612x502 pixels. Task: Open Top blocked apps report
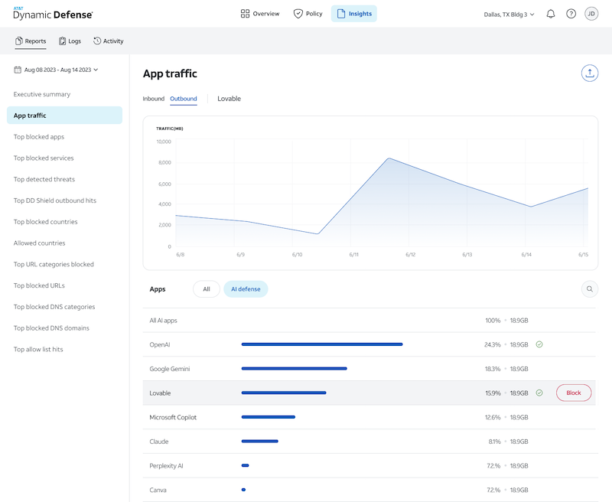(39, 137)
